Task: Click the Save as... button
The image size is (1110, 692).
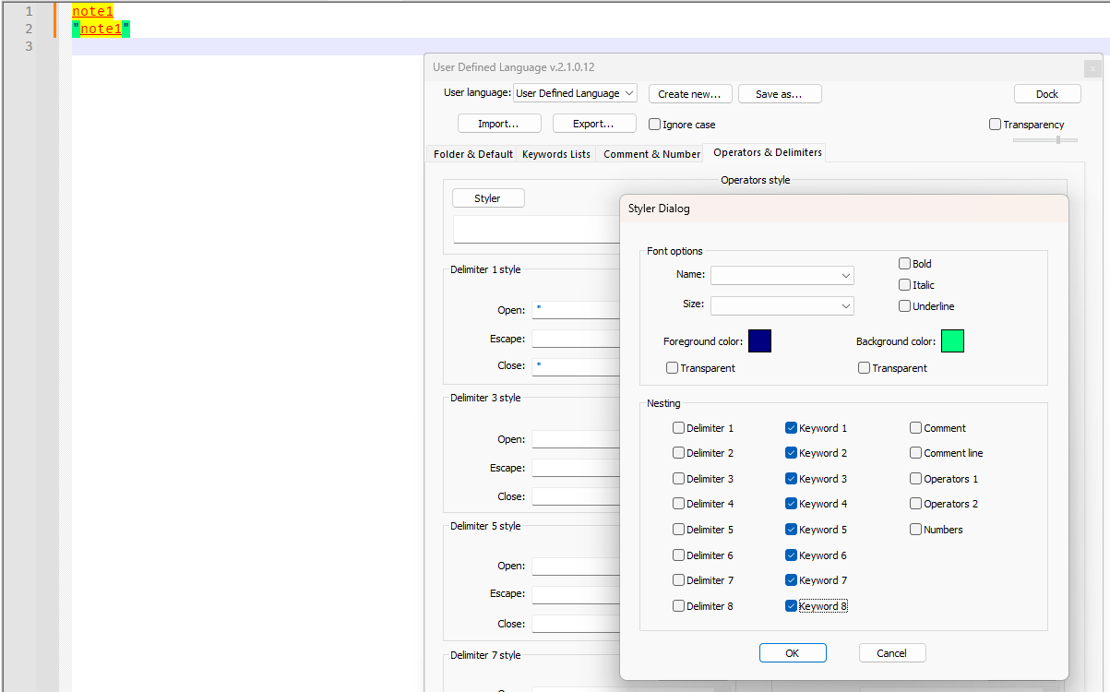Action: click(x=779, y=94)
